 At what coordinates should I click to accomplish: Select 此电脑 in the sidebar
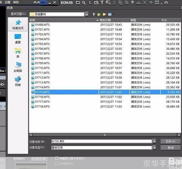coord(18,67)
